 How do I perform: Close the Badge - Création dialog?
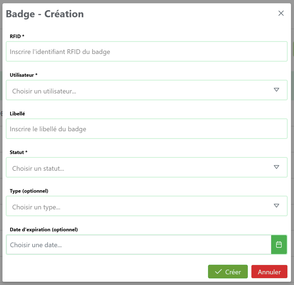281,13
